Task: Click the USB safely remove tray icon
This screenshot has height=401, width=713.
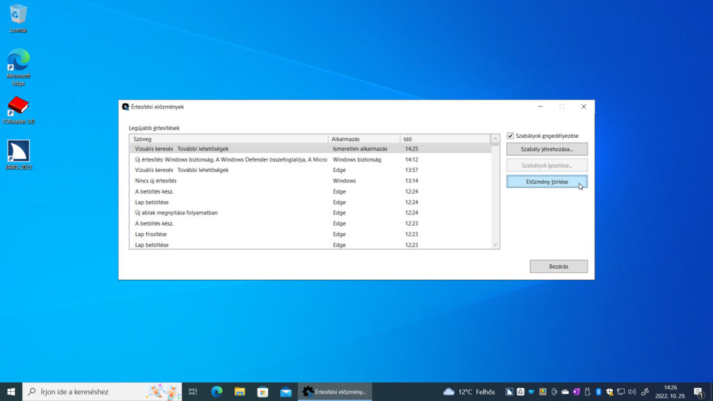Action: 588,391
